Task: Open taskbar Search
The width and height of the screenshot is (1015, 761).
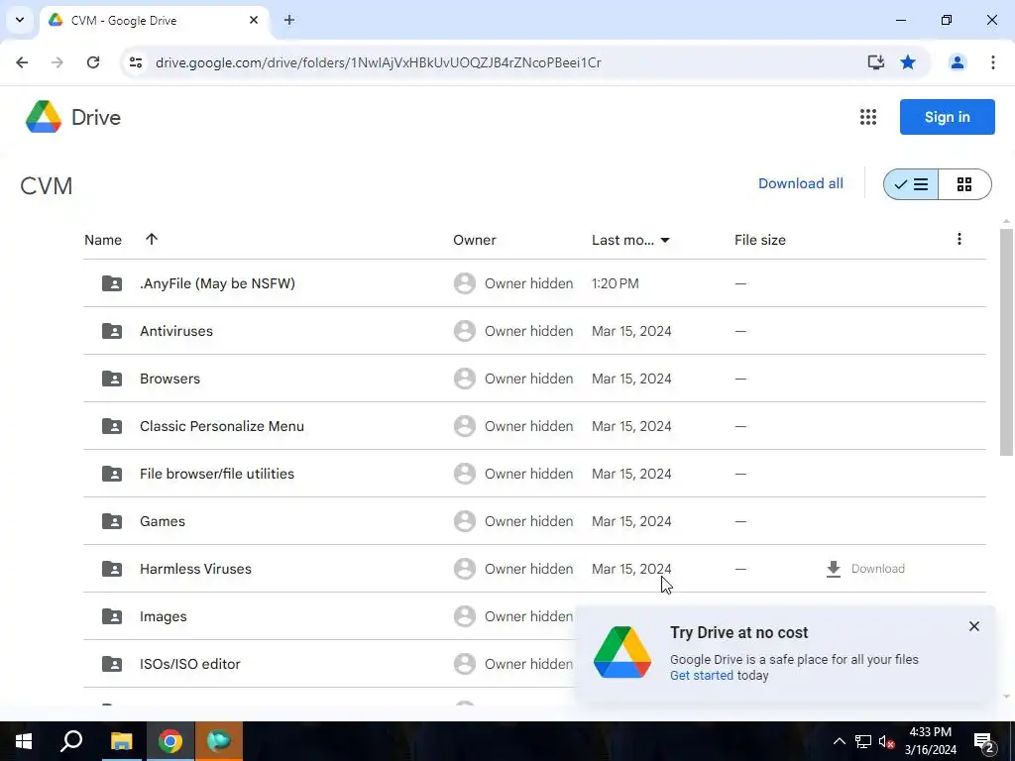Action: point(71,741)
